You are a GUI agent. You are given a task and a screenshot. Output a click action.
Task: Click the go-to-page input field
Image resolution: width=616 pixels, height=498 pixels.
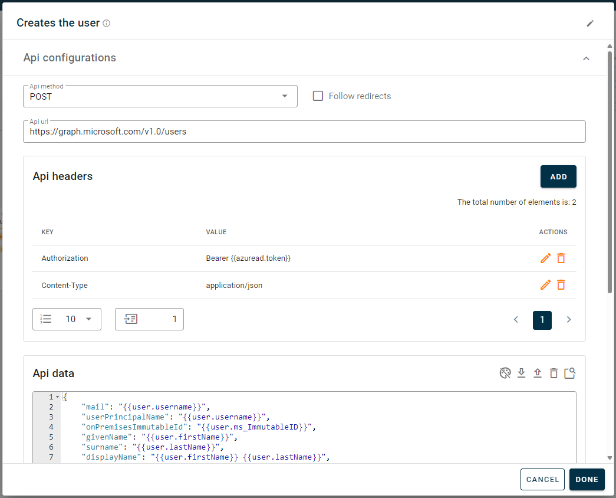pos(149,319)
